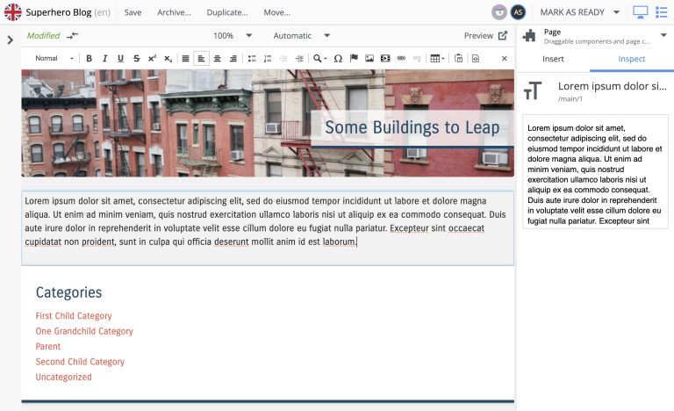Open the Uncategorized category link
Image resolution: width=674 pixels, height=411 pixels.
click(x=63, y=377)
